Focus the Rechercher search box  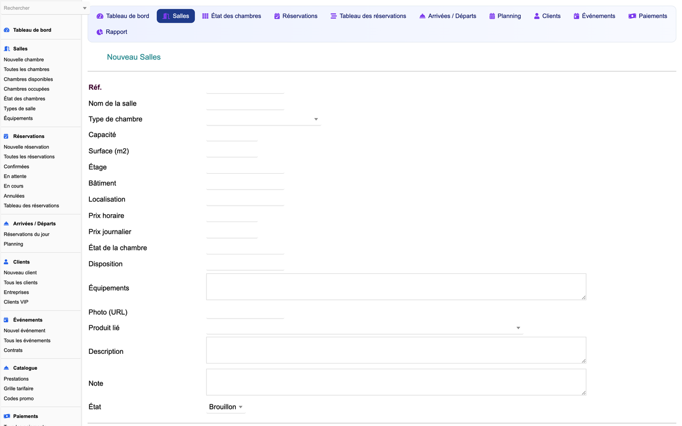41,8
